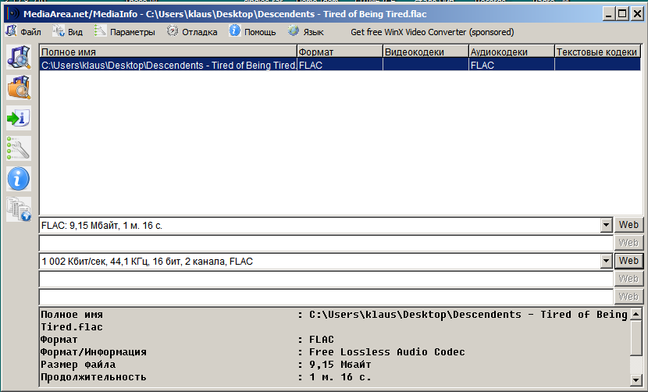Open the Язык menu
Image resolution: width=648 pixels, height=392 pixels.
tap(306, 32)
